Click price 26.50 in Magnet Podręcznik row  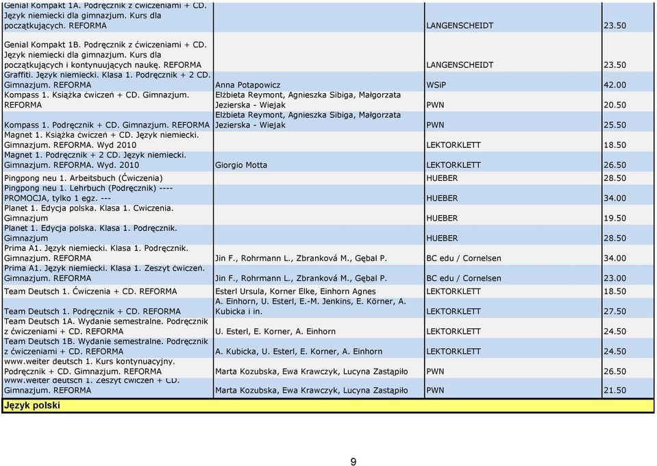tap(615, 166)
